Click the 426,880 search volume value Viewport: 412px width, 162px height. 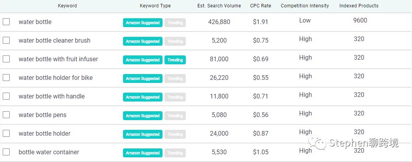tap(219, 22)
